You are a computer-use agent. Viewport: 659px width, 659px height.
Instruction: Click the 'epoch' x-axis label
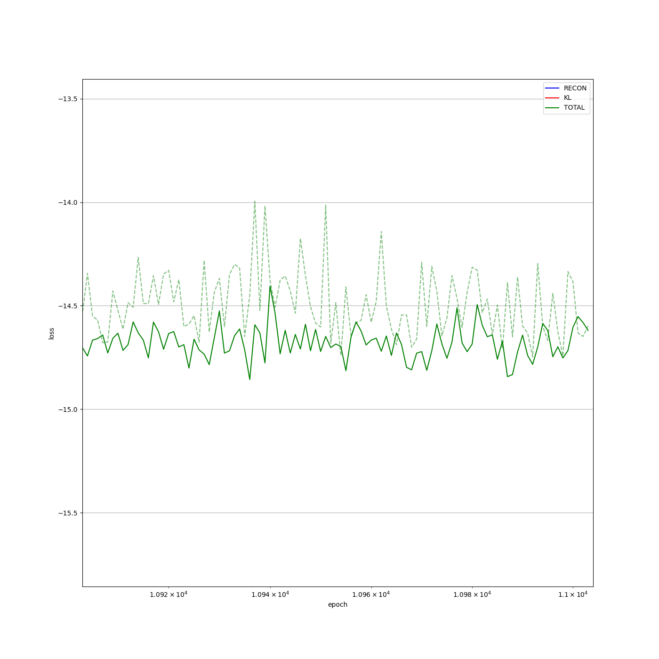pos(338,604)
